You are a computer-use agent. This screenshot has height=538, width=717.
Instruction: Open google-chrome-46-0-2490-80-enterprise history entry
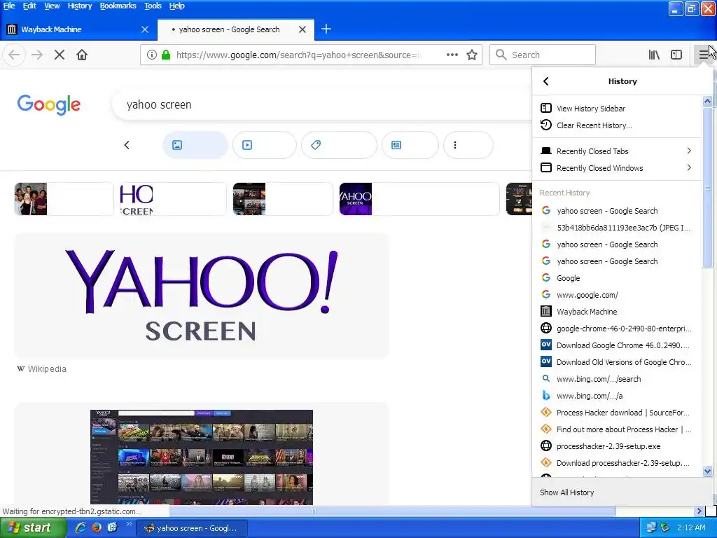616,329
